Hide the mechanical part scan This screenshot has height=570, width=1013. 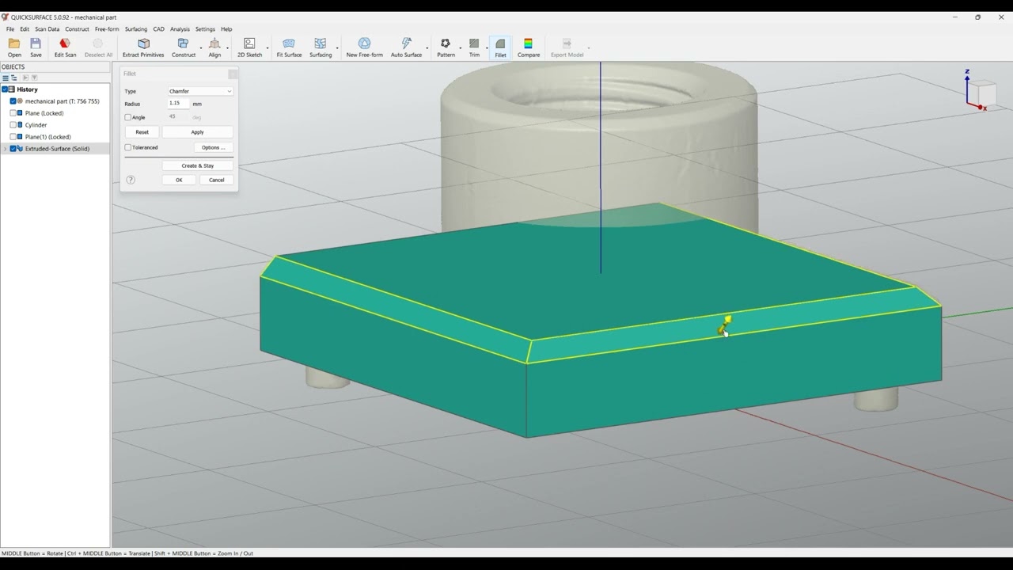coord(13,101)
